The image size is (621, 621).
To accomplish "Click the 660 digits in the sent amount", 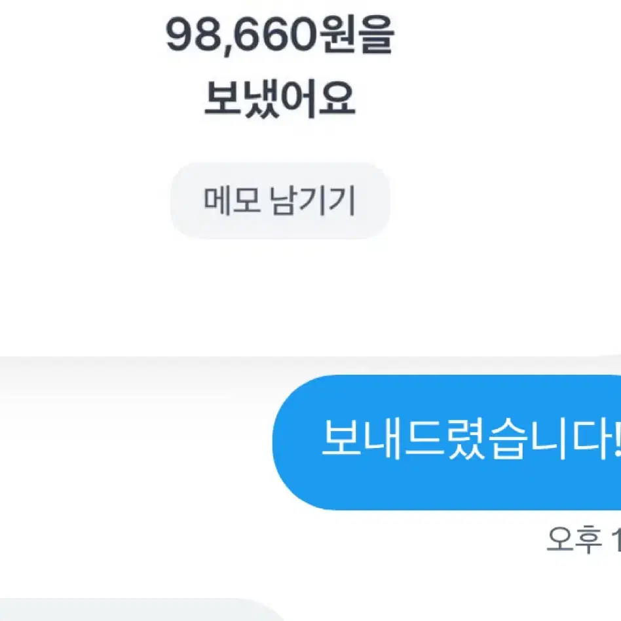I will 278,36.
